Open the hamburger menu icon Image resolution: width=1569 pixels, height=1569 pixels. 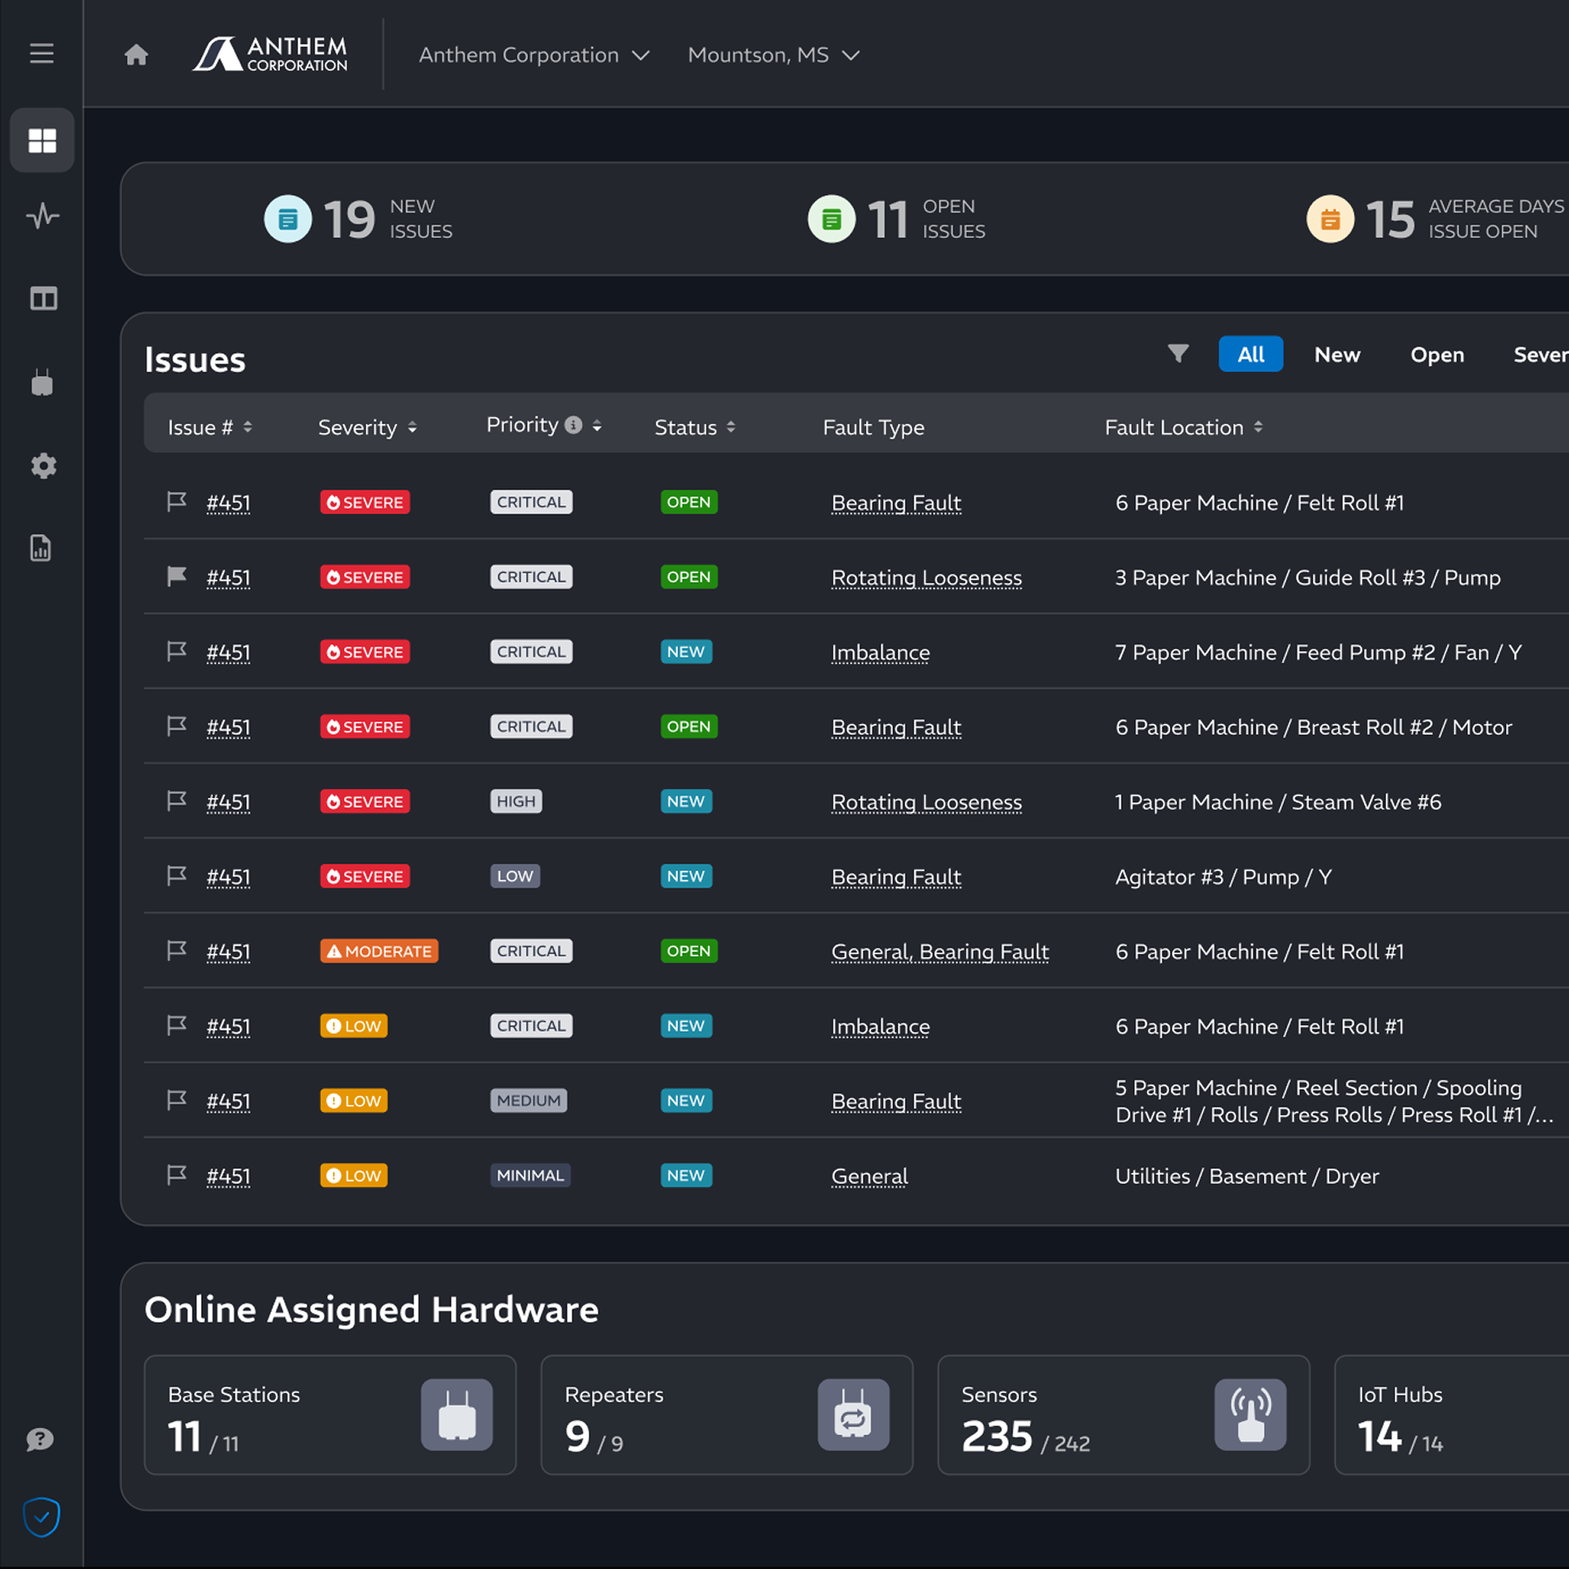point(41,54)
